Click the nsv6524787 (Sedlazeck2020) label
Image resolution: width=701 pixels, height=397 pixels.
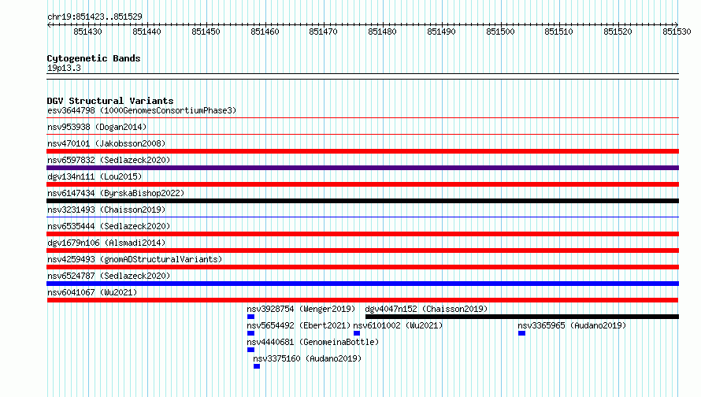point(109,276)
